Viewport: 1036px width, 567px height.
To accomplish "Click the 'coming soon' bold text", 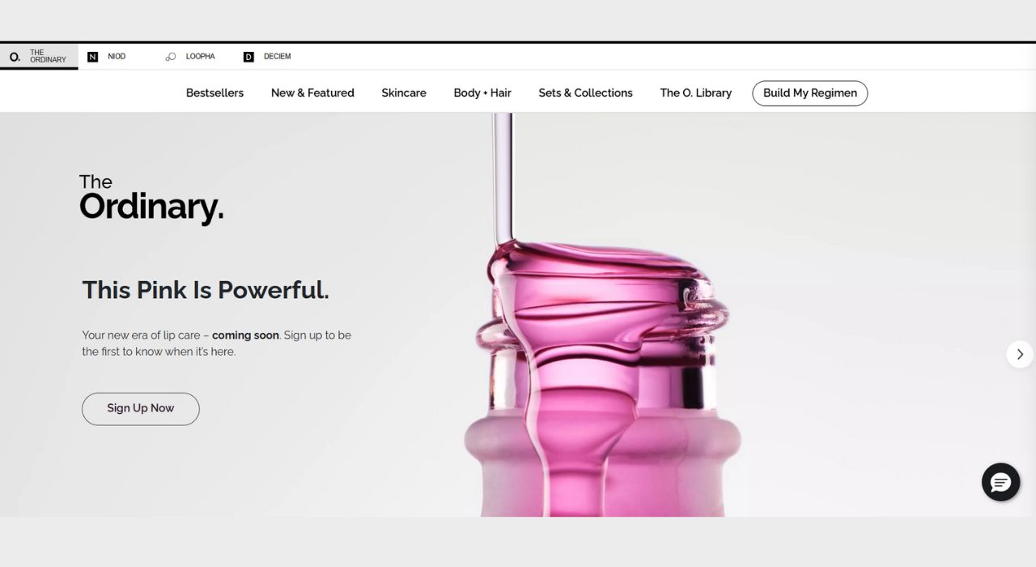I will (x=245, y=335).
